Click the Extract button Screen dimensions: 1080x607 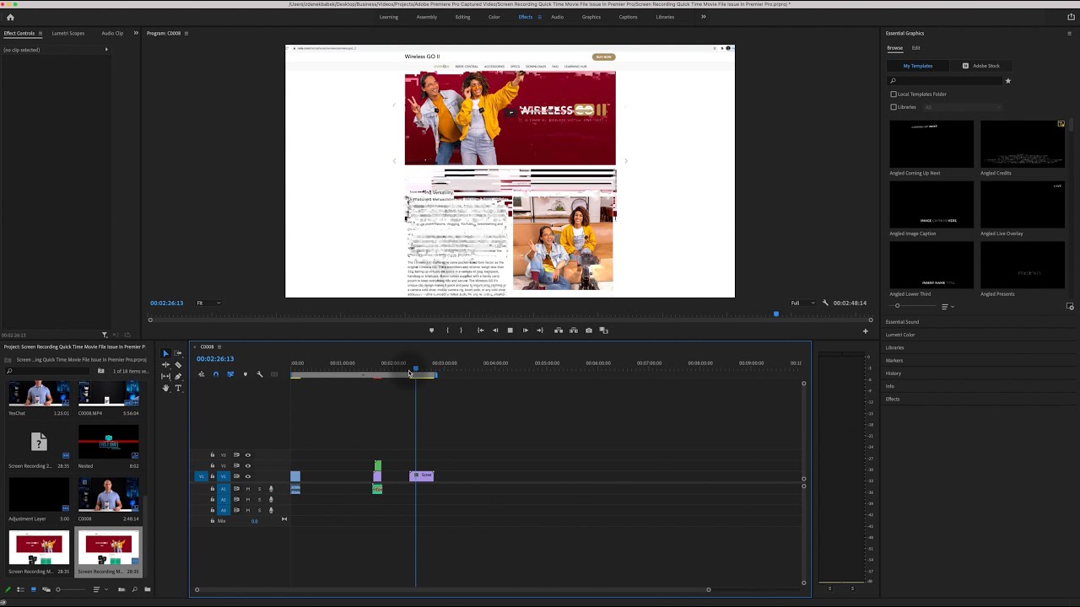point(573,330)
